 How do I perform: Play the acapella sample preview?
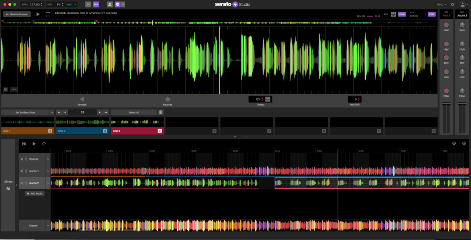click(38, 14)
